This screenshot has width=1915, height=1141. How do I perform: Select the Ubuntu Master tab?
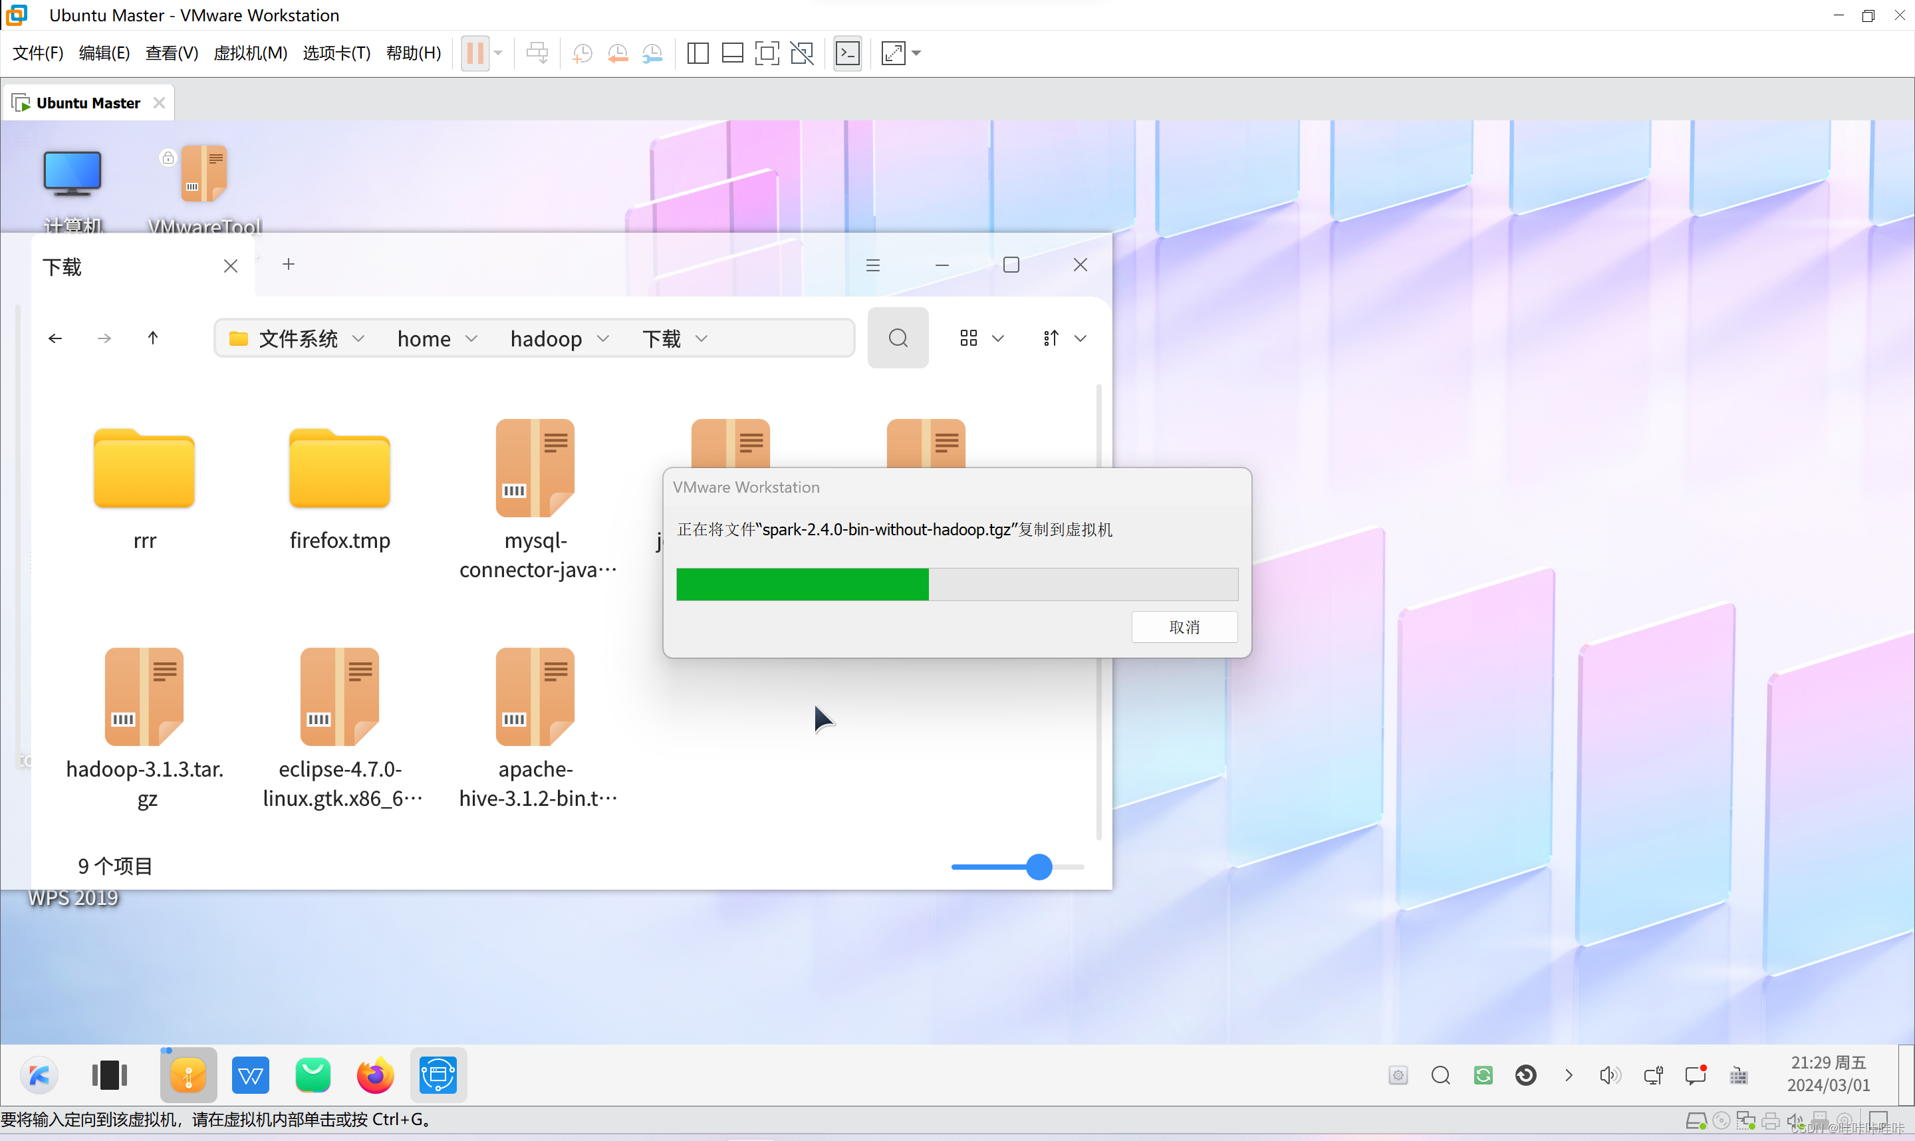click(x=87, y=103)
